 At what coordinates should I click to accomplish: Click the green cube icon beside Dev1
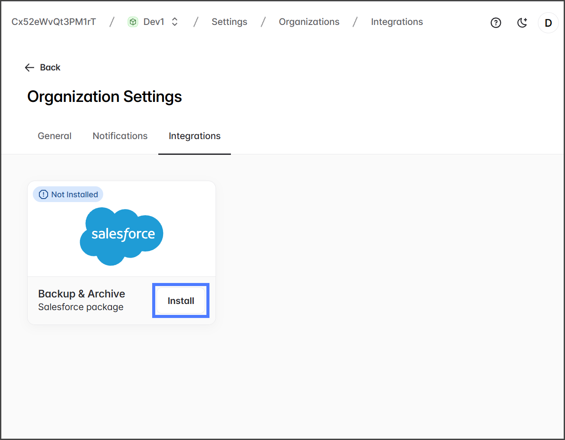[133, 22]
